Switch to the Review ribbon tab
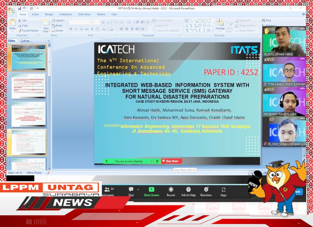Image resolution: width=313 pixels, height=227 pixels. pyautogui.click(x=101, y=14)
